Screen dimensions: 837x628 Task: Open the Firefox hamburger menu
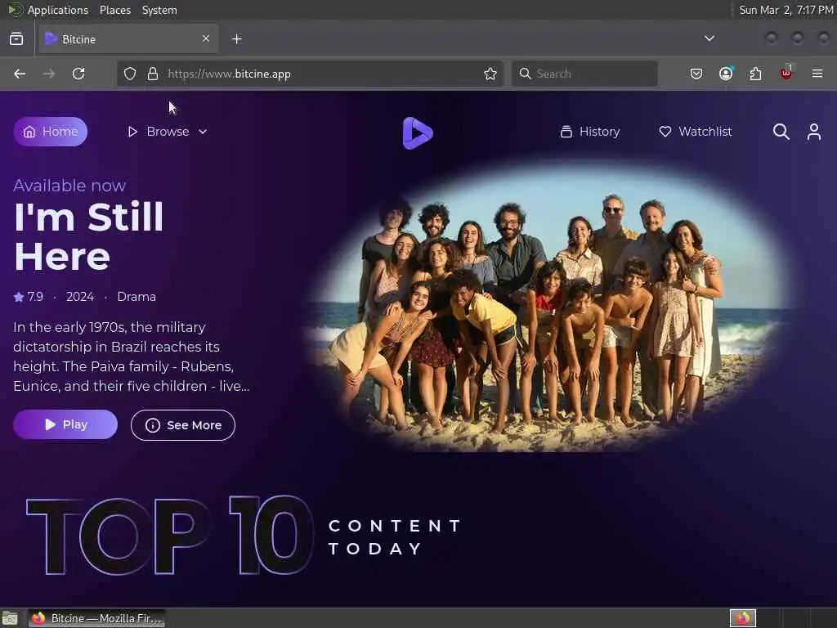pos(817,74)
